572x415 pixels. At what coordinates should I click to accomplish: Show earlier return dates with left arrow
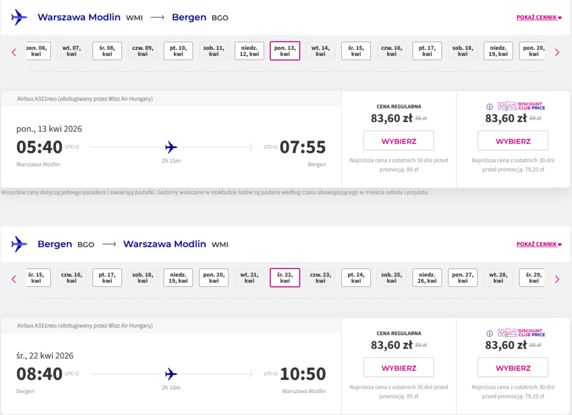(x=14, y=279)
